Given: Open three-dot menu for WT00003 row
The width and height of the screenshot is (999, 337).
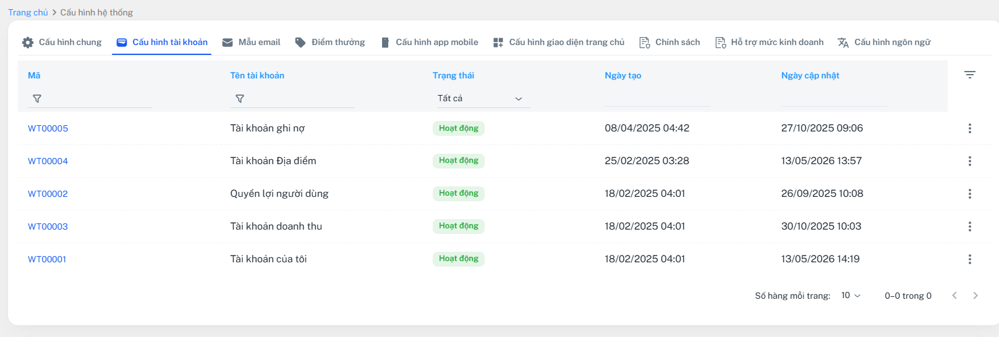Looking at the screenshot, I should tap(969, 227).
